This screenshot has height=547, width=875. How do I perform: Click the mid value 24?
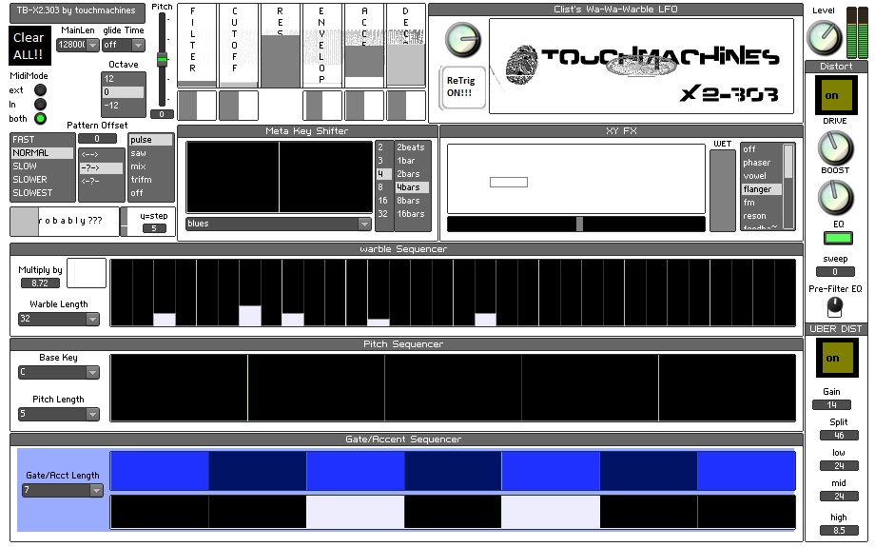click(x=839, y=497)
